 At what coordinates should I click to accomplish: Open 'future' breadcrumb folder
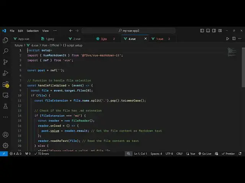(19, 45)
